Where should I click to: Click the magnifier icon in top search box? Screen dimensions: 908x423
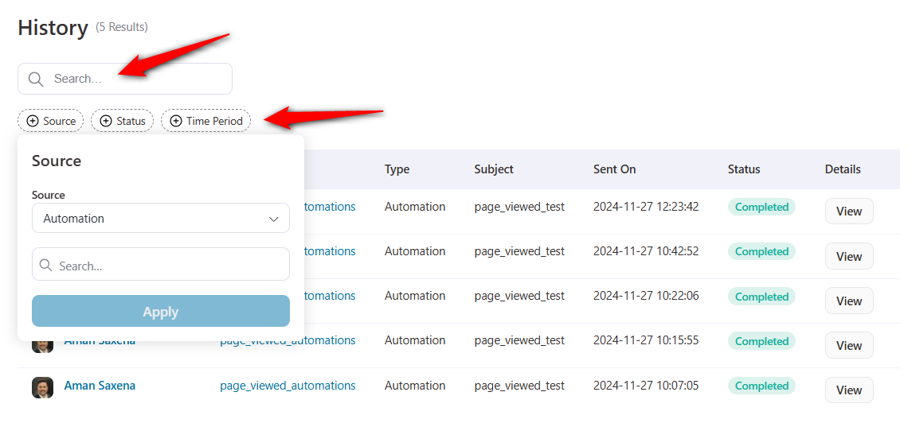pos(36,80)
